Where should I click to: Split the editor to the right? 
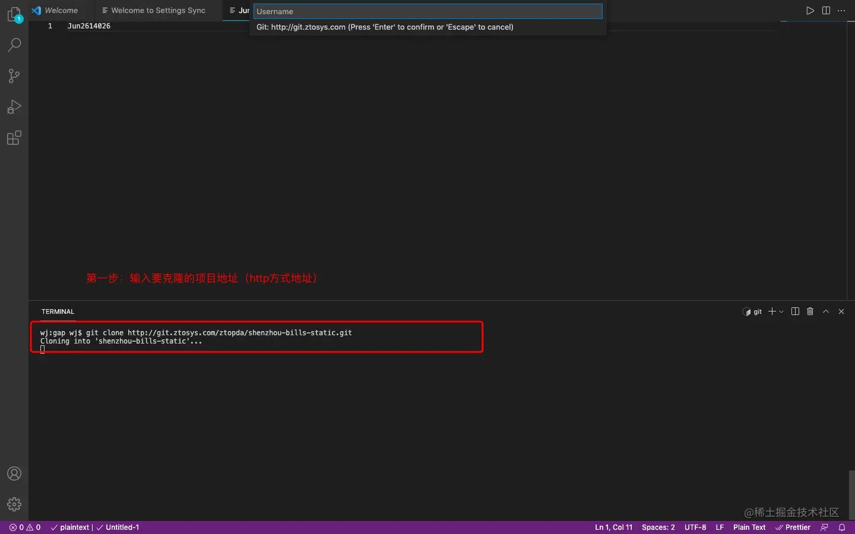(x=826, y=11)
